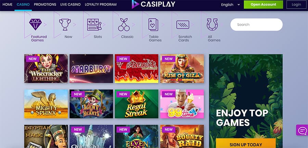Click the Casiplay logo
This screenshot has height=148, width=308.
point(153,4)
